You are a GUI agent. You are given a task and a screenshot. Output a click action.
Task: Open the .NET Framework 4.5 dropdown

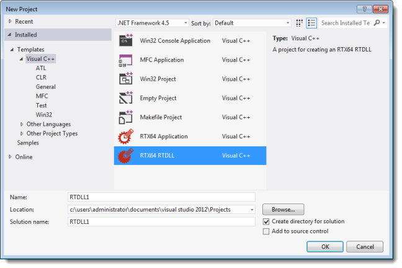(x=152, y=23)
